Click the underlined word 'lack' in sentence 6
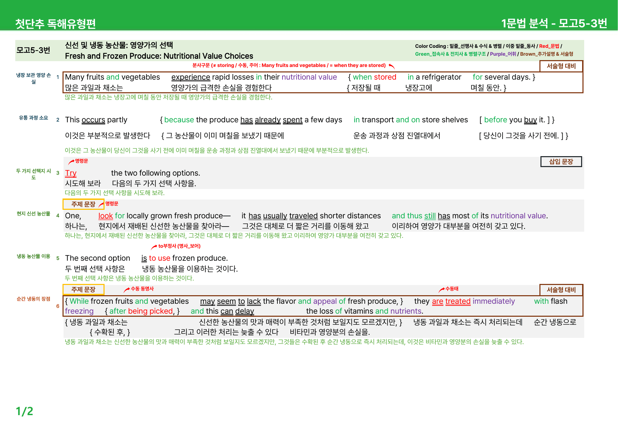The width and height of the screenshot is (618, 437). (254, 301)
